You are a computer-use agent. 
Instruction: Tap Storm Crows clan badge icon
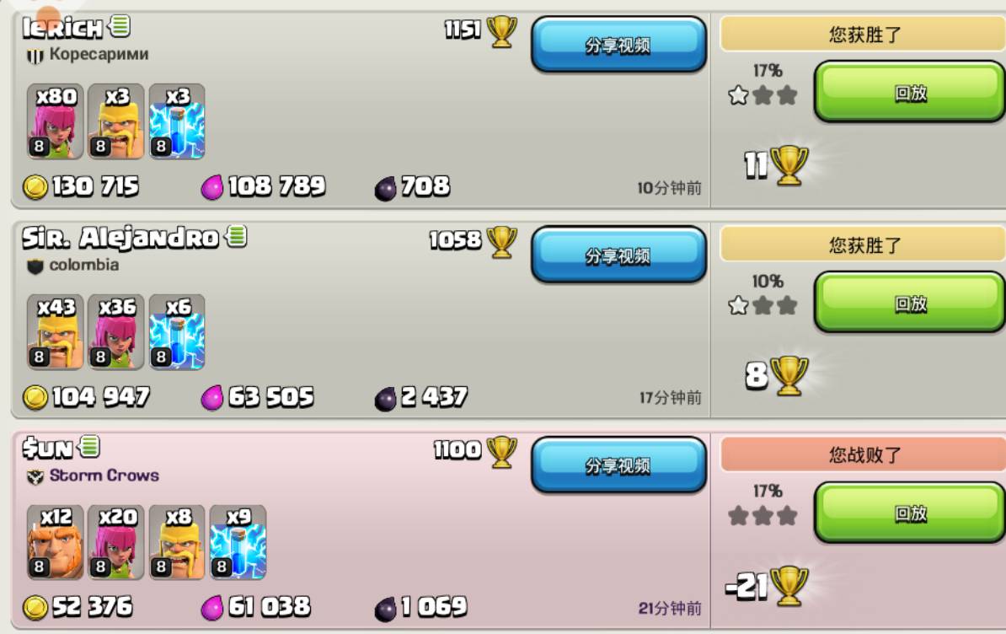pos(35,476)
